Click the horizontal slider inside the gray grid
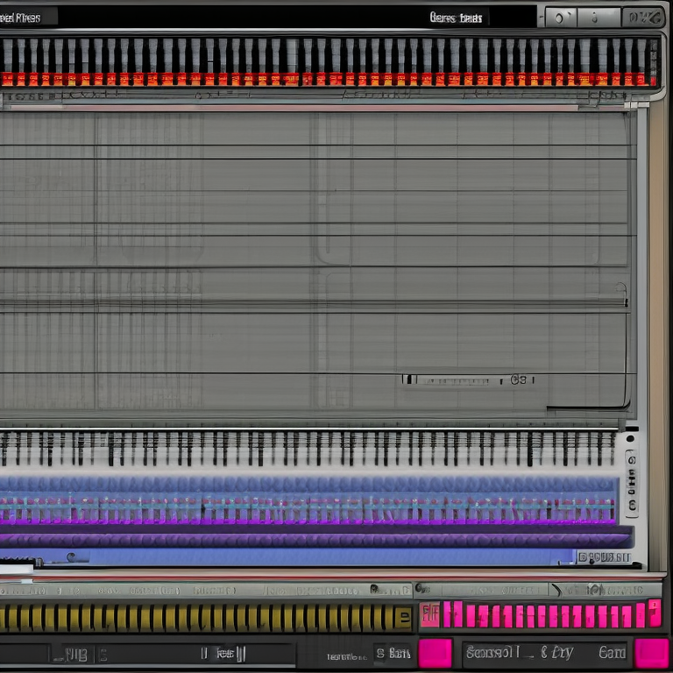This screenshot has width=673, height=673. [468, 379]
